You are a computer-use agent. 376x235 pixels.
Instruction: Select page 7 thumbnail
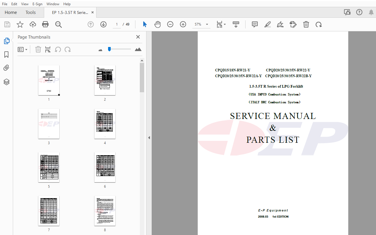49,211
